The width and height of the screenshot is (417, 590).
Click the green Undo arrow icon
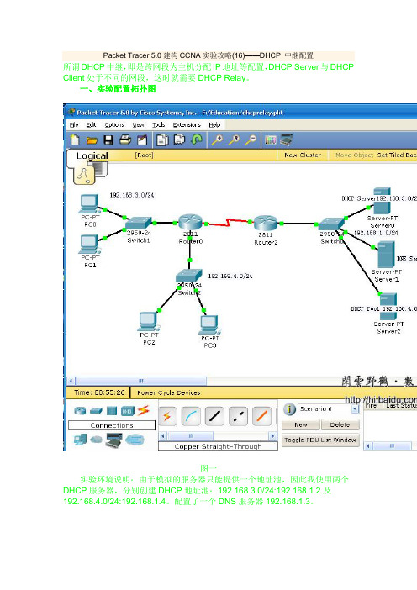tap(197, 140)
